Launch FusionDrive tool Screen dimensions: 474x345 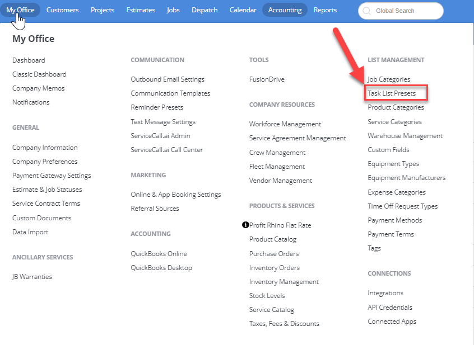267,79
